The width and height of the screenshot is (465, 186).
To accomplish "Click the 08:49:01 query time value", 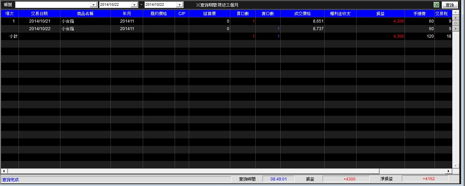I will click(x=278, y=179).
